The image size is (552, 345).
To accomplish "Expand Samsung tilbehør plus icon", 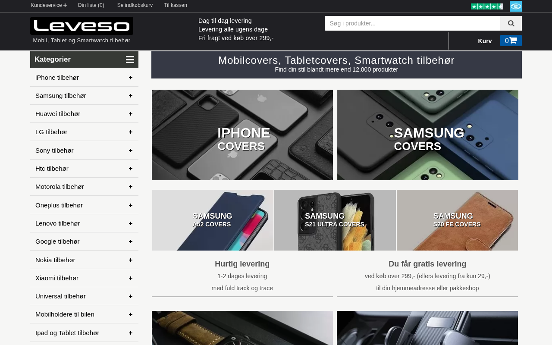I will pos(131,96).
